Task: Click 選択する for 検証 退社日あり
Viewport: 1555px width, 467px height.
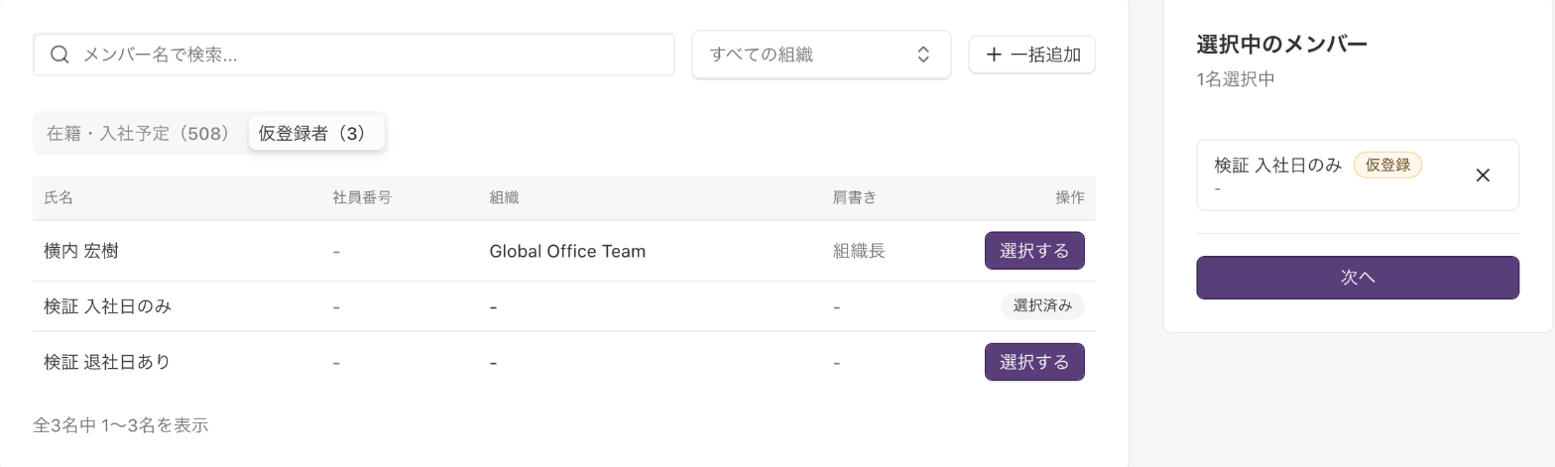Action: [x=1034, y=362]
